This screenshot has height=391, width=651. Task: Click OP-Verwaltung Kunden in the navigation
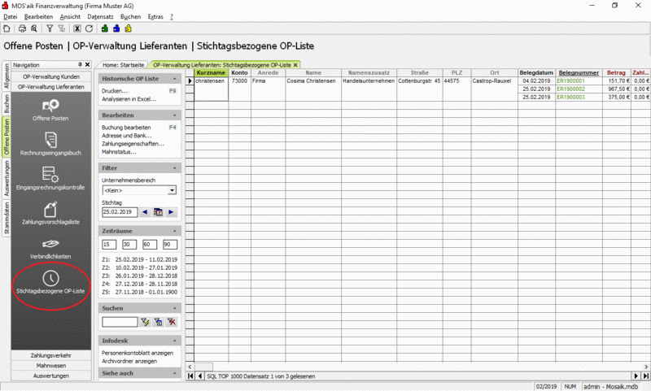pyautogui.click(x=51, y=76)
